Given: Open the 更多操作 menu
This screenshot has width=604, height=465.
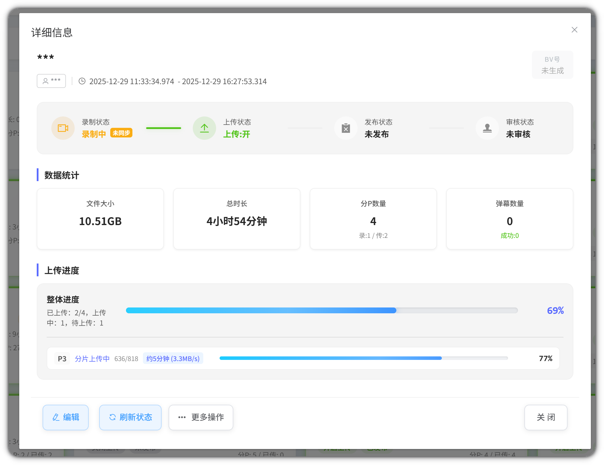Looking at the screenshot, I should pyautogui.click(x=201, y=417).
